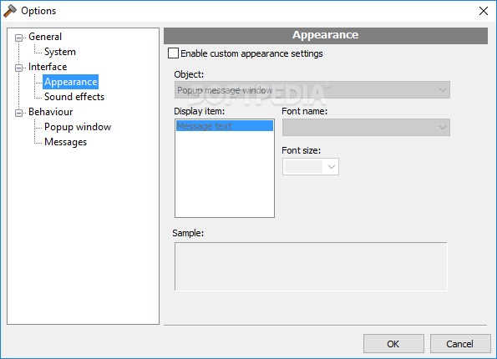Enable custom appearance settings checkbox
Viewport: 497px width, 359px height.
pyautogui.click(x=173, y=53)
